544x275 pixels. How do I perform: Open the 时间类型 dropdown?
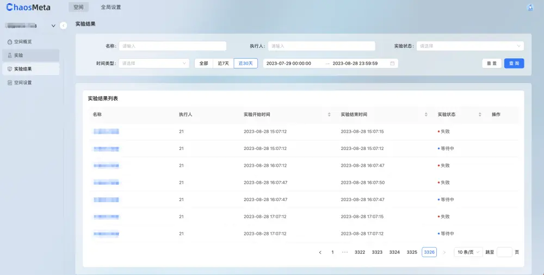154,64
